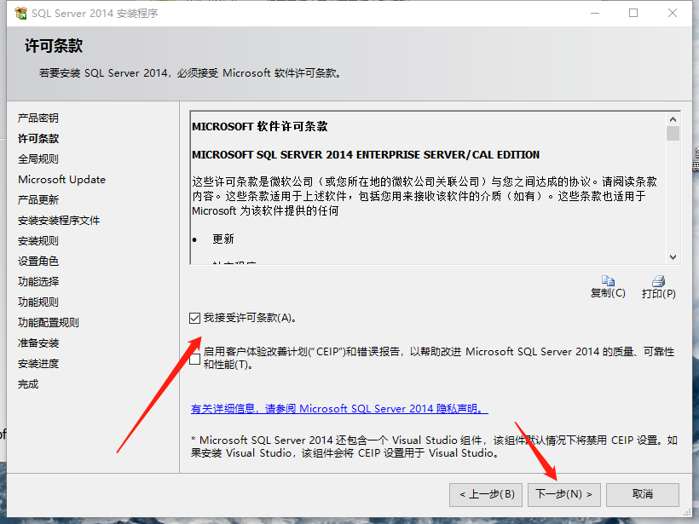The image size is (699, 524).
Task: Close the SQL Server 2014 安装程序 window
Action: coord(673,14)
